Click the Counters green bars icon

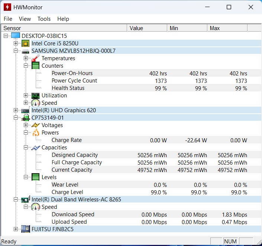(x=36, y=65)
